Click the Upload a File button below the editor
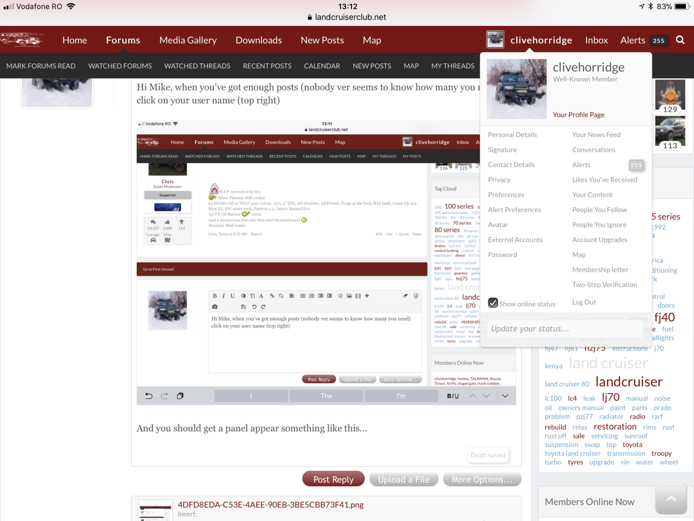Screen dimensions: 694x521 404,479
